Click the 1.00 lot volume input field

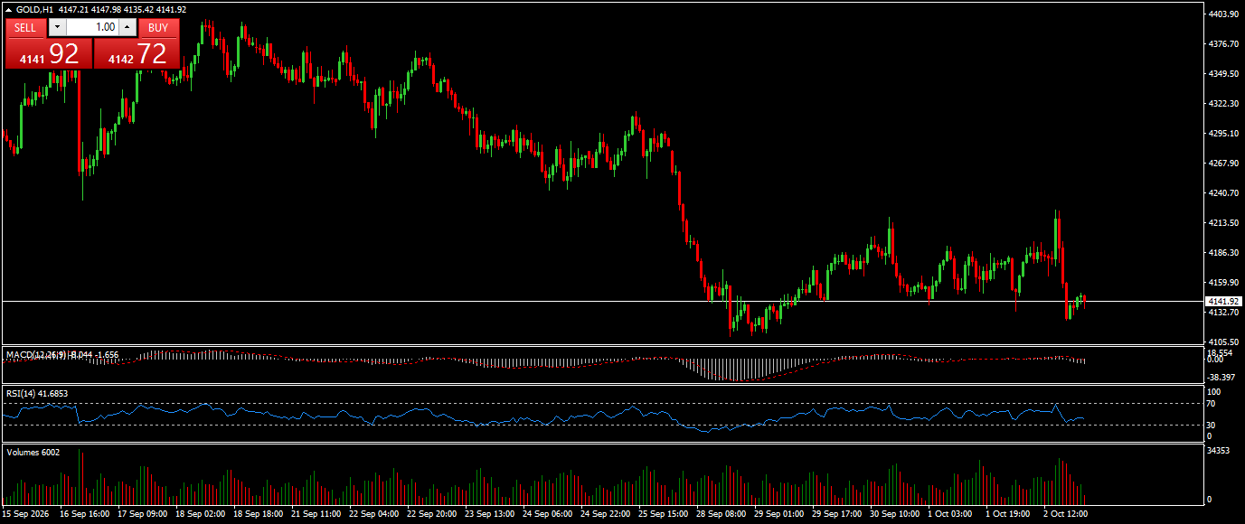92,27
